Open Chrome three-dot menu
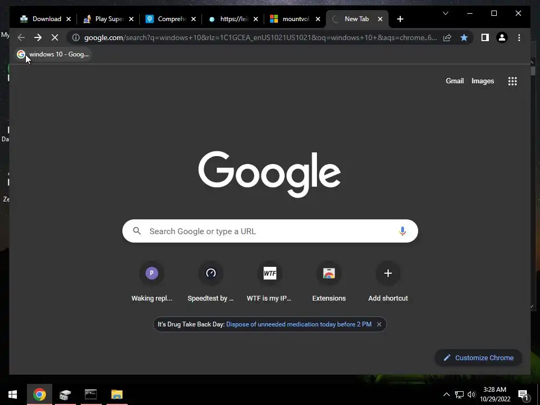Image resolution: width=540 pixels, height=405 pixels. [519, 37]
